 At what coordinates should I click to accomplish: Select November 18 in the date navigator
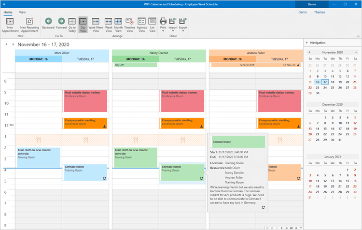[333, 82]
